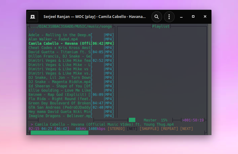Click remaining time 04:27
238x154 pixels.
point(47,129)
